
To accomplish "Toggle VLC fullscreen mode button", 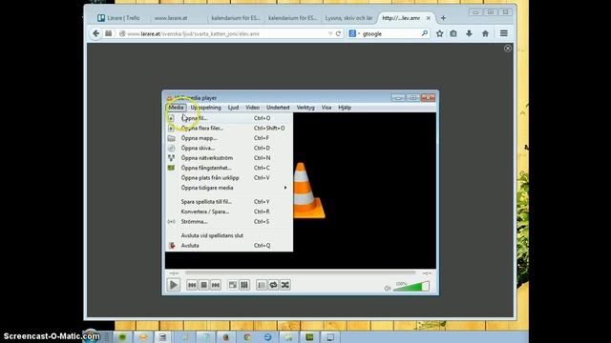I will [x=233, y=285].
